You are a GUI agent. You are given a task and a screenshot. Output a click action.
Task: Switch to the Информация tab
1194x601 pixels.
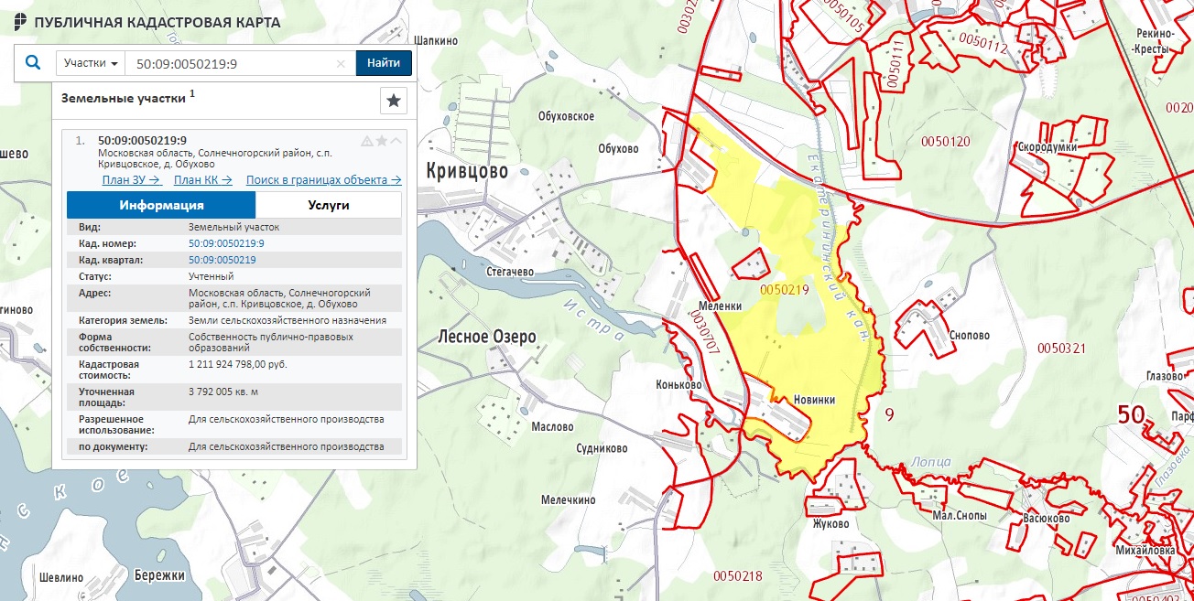coord(161,205)
